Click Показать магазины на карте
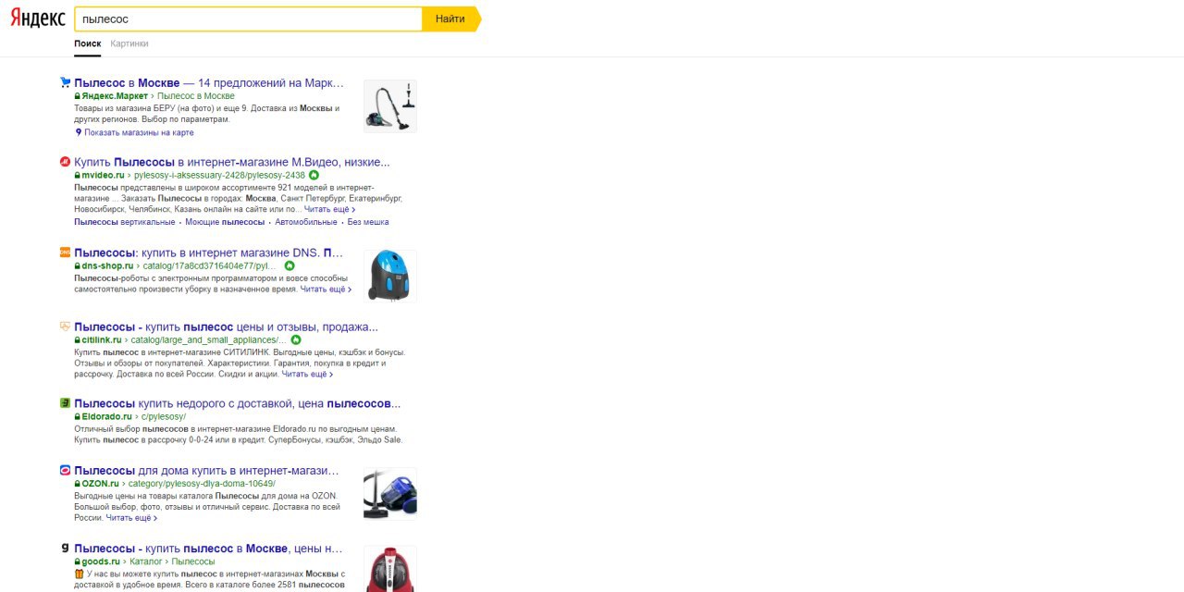Viewport: 1184px width, 592px height. tap(139, 132)
